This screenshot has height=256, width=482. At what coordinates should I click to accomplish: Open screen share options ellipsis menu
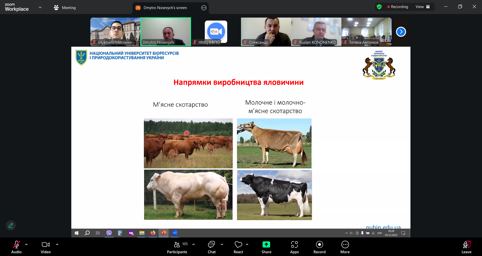pos(204,8)
